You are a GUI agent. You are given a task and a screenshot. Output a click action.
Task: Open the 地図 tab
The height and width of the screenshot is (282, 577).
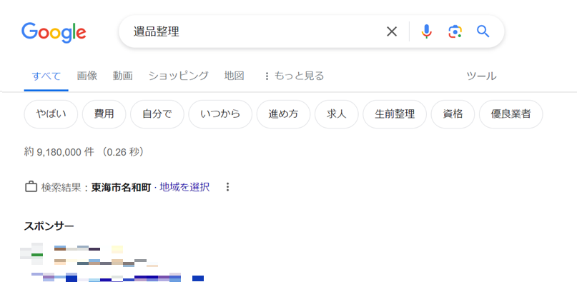point(234,76)
